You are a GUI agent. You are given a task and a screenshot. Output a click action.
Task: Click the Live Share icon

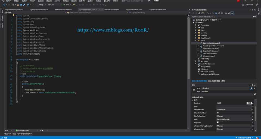(243, 5)
